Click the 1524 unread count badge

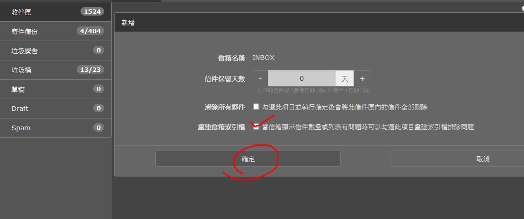(x=92, y=12)
